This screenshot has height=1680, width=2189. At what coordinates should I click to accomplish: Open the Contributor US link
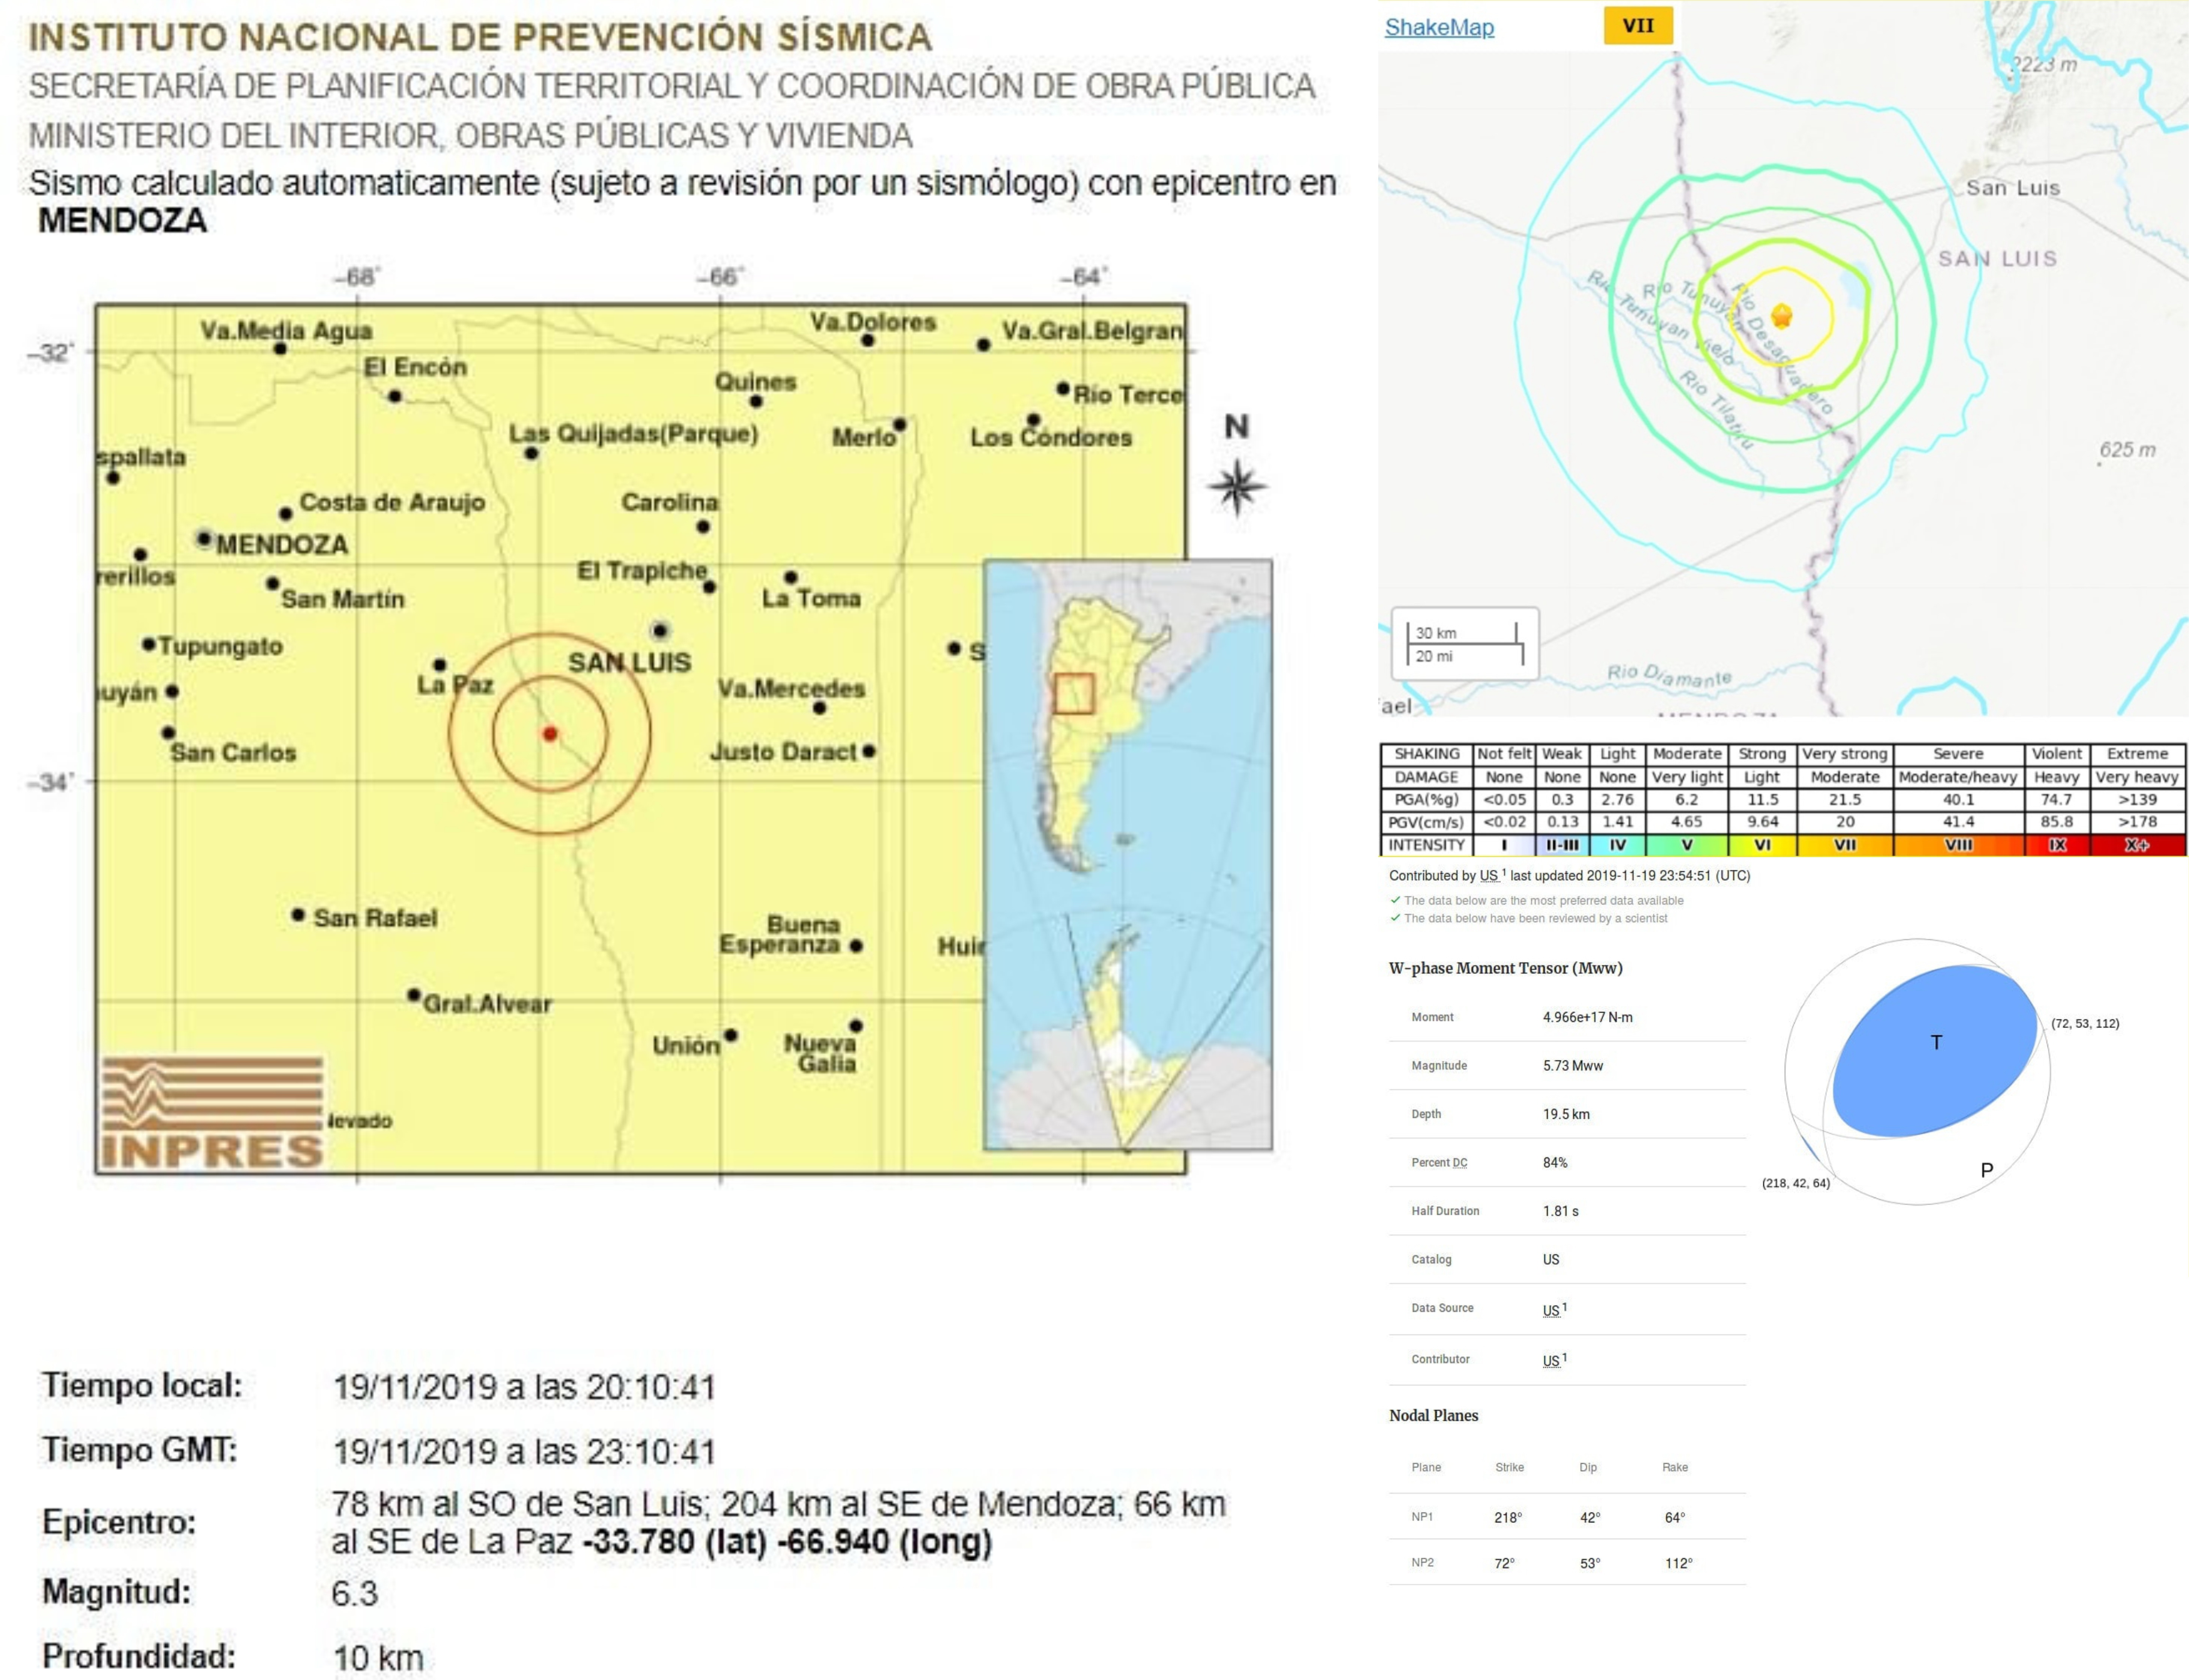coord(1551,1361)
